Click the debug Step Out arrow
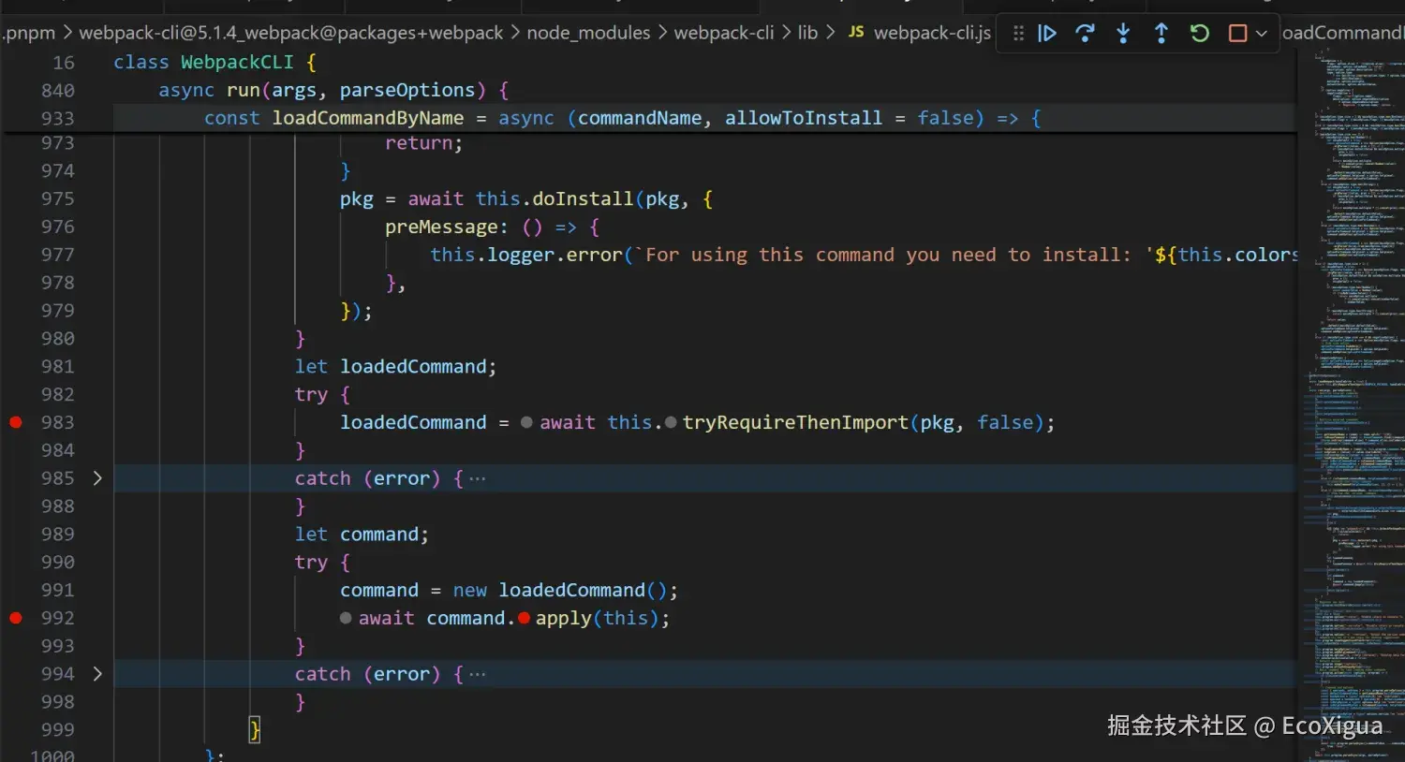1405x762 pixels. click(1161, 34)
